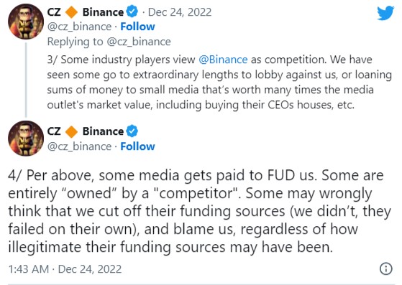Click the Dec 24, 2022 date in header
Screen dimensions: 402x285
coord(180,12)
